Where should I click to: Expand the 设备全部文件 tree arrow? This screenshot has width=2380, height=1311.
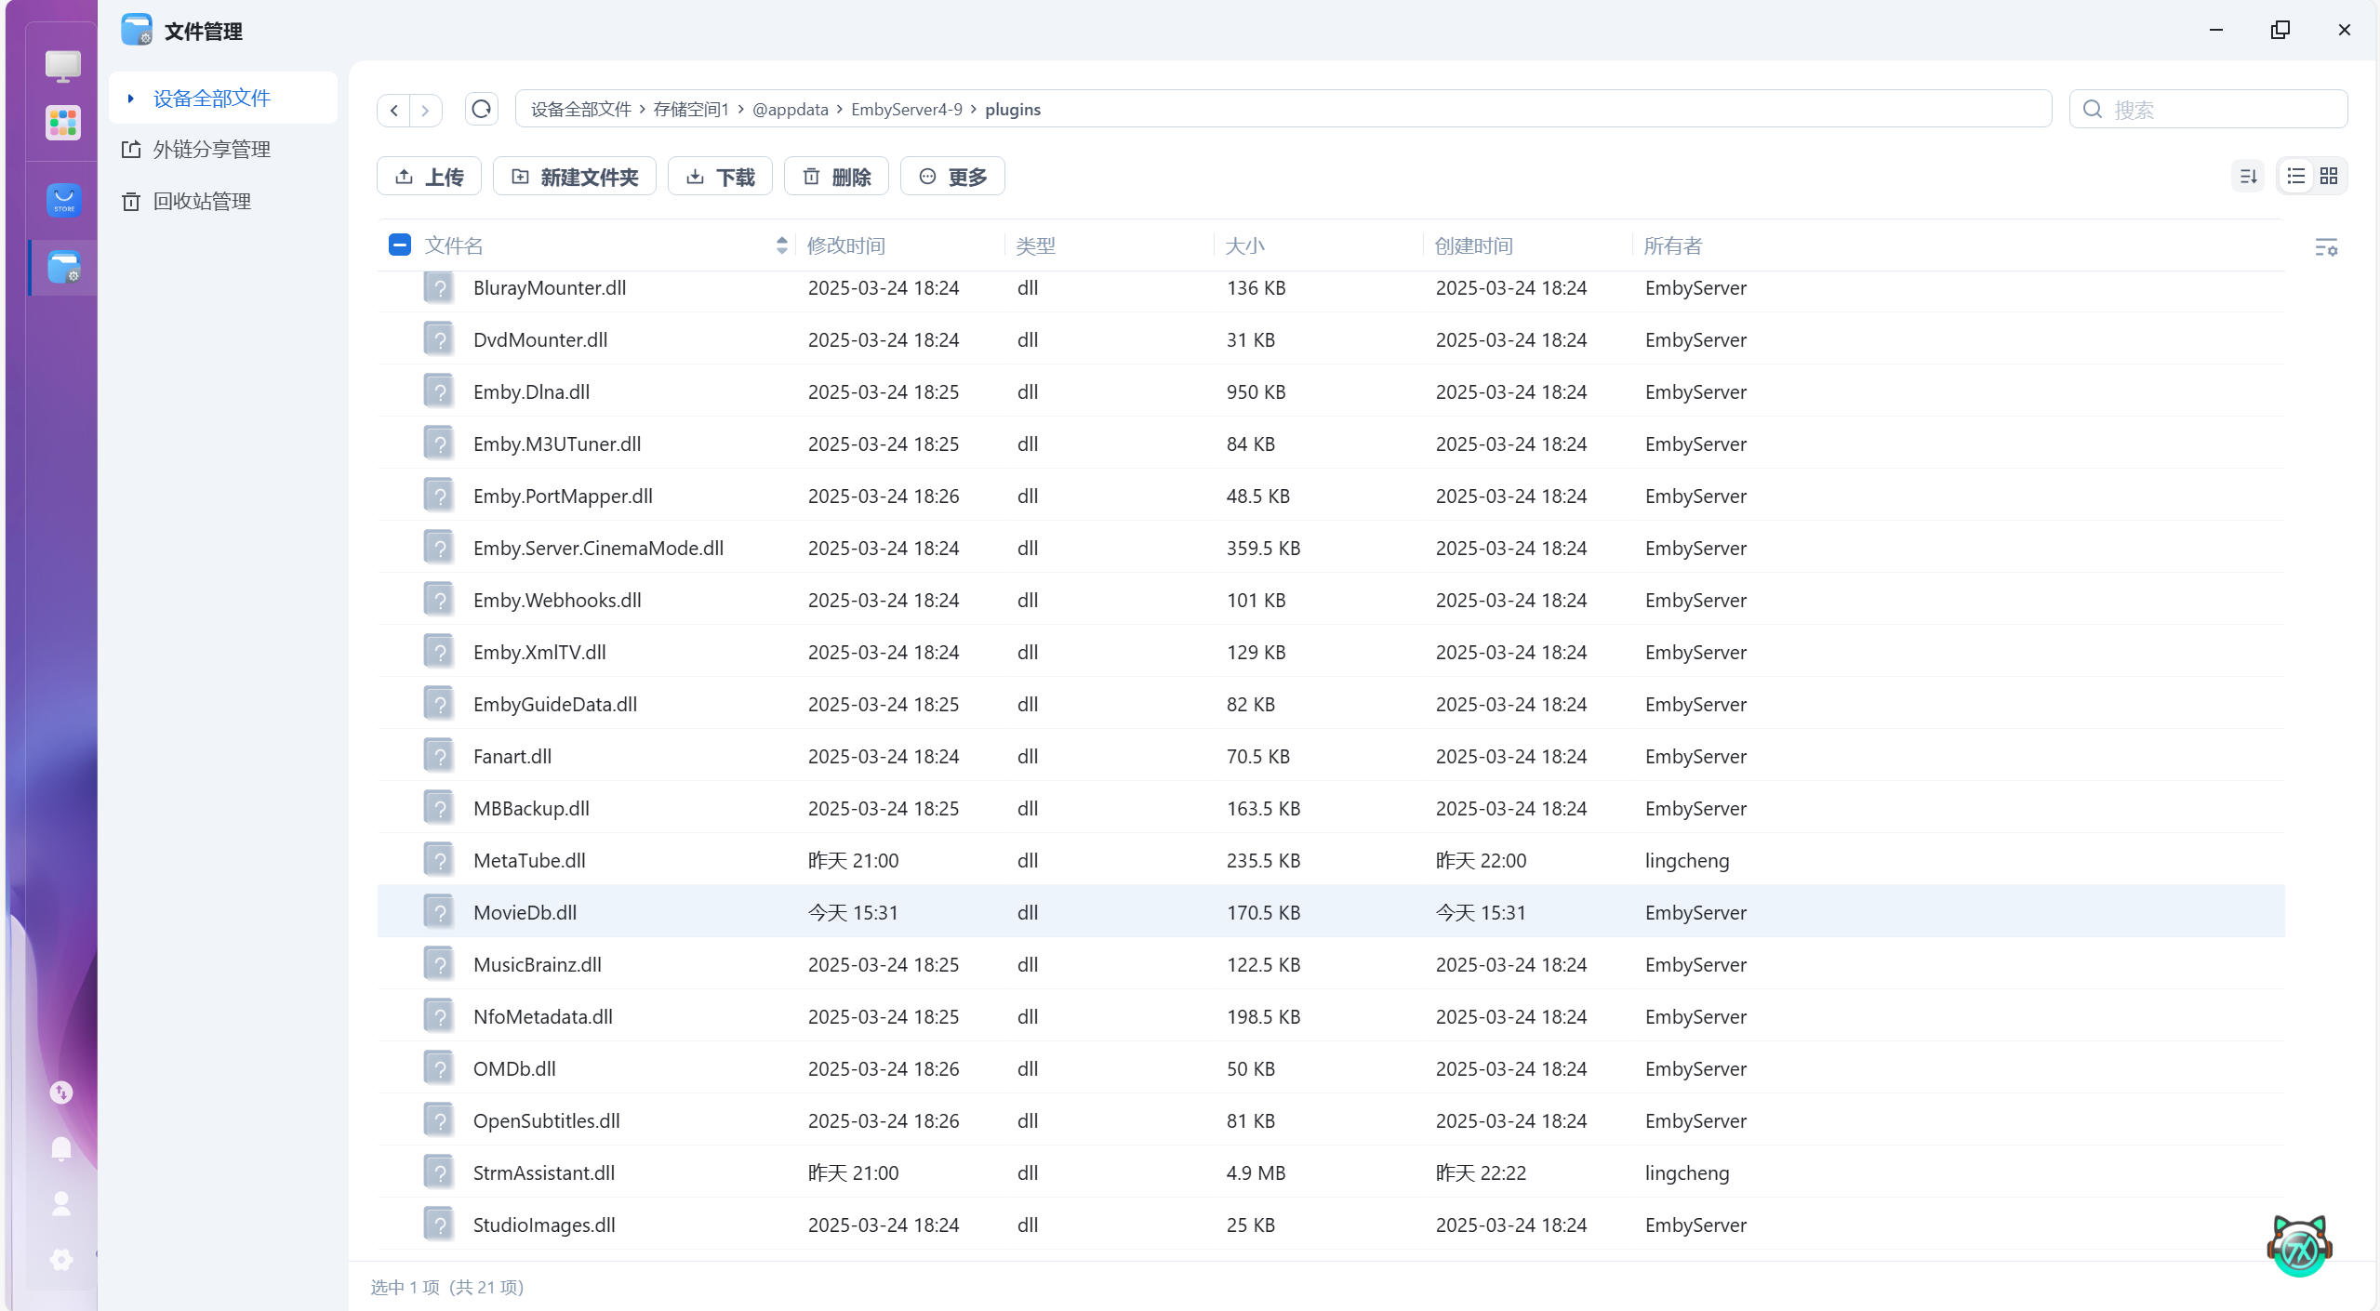pyautogui.click(x=130, y=98)
